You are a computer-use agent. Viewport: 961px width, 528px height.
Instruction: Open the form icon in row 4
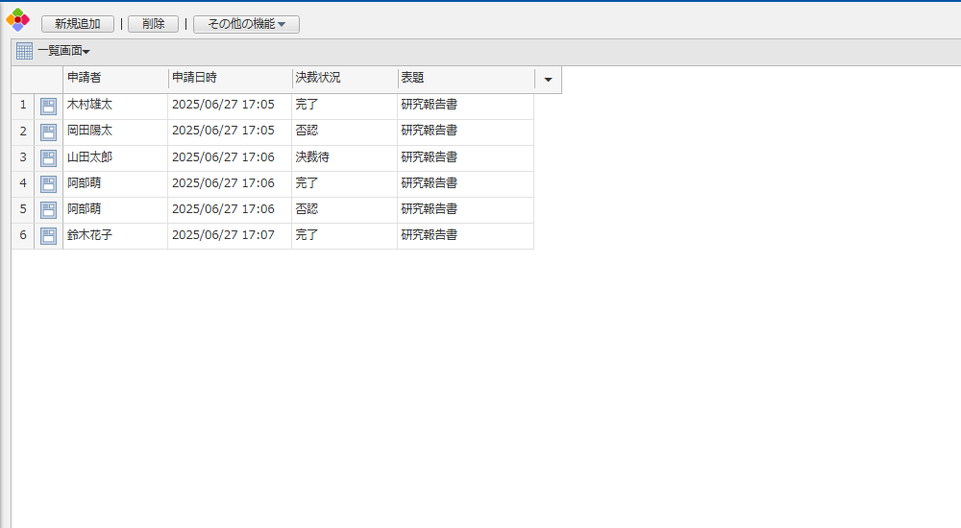(48, 183)
